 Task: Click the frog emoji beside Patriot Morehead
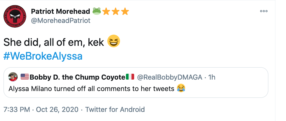tap(97, 11)
